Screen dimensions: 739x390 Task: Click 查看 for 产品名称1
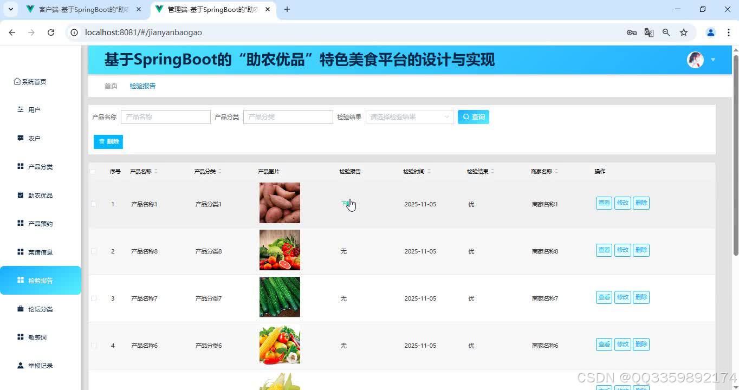pyautogui.click(x=604, y=203)
